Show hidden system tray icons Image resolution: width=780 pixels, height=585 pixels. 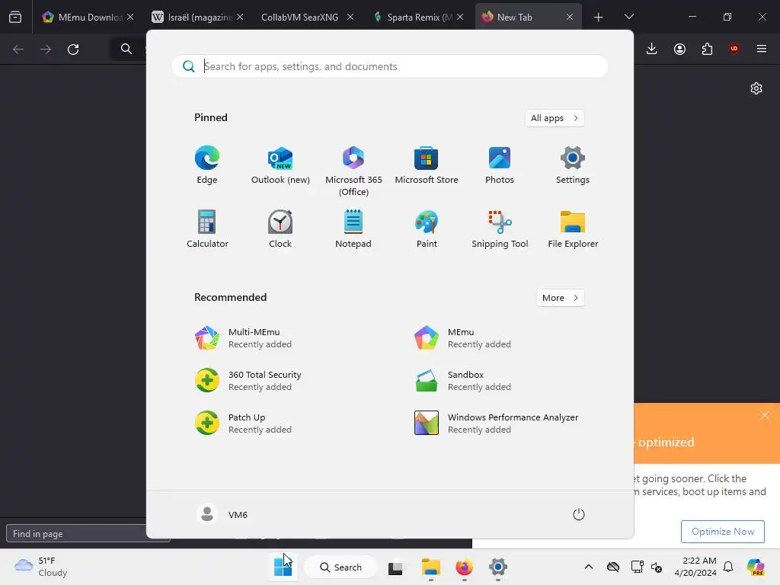point(589,567)
